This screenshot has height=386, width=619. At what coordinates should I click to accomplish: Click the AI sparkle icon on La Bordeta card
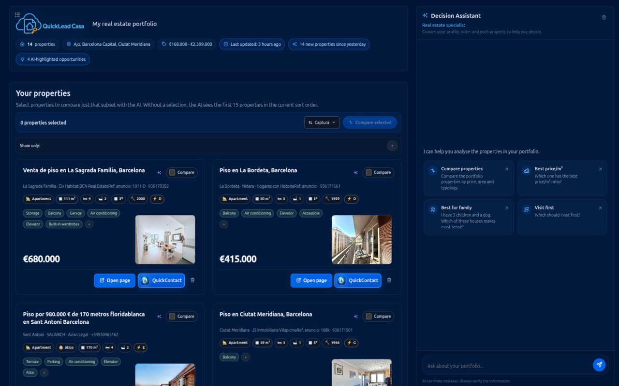(355, 172)
